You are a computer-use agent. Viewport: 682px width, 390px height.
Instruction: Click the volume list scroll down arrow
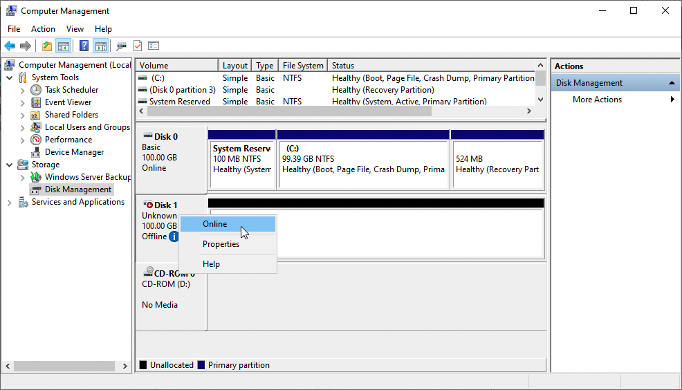click(x=540, y=100)
